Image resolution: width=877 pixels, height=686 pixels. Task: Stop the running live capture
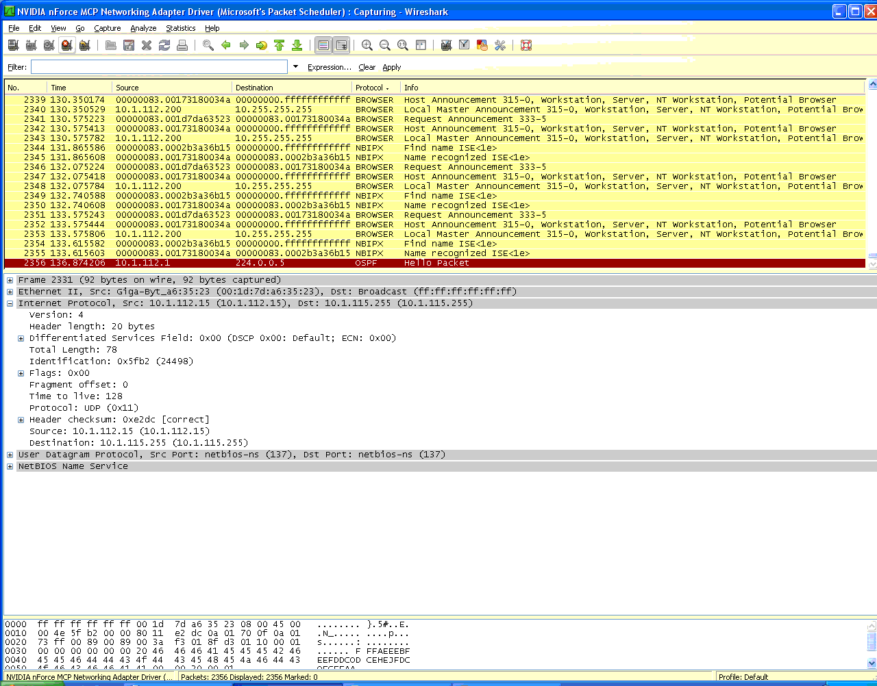(x=66, y=45)
